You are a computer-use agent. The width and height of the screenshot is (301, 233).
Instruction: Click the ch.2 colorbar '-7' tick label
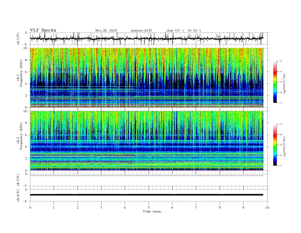click(280, 166)
